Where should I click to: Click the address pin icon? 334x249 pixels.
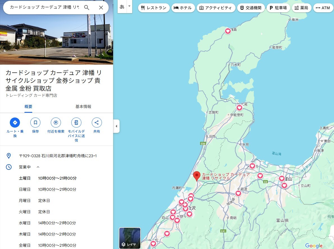pyautogui.click(x=9, y=156)
